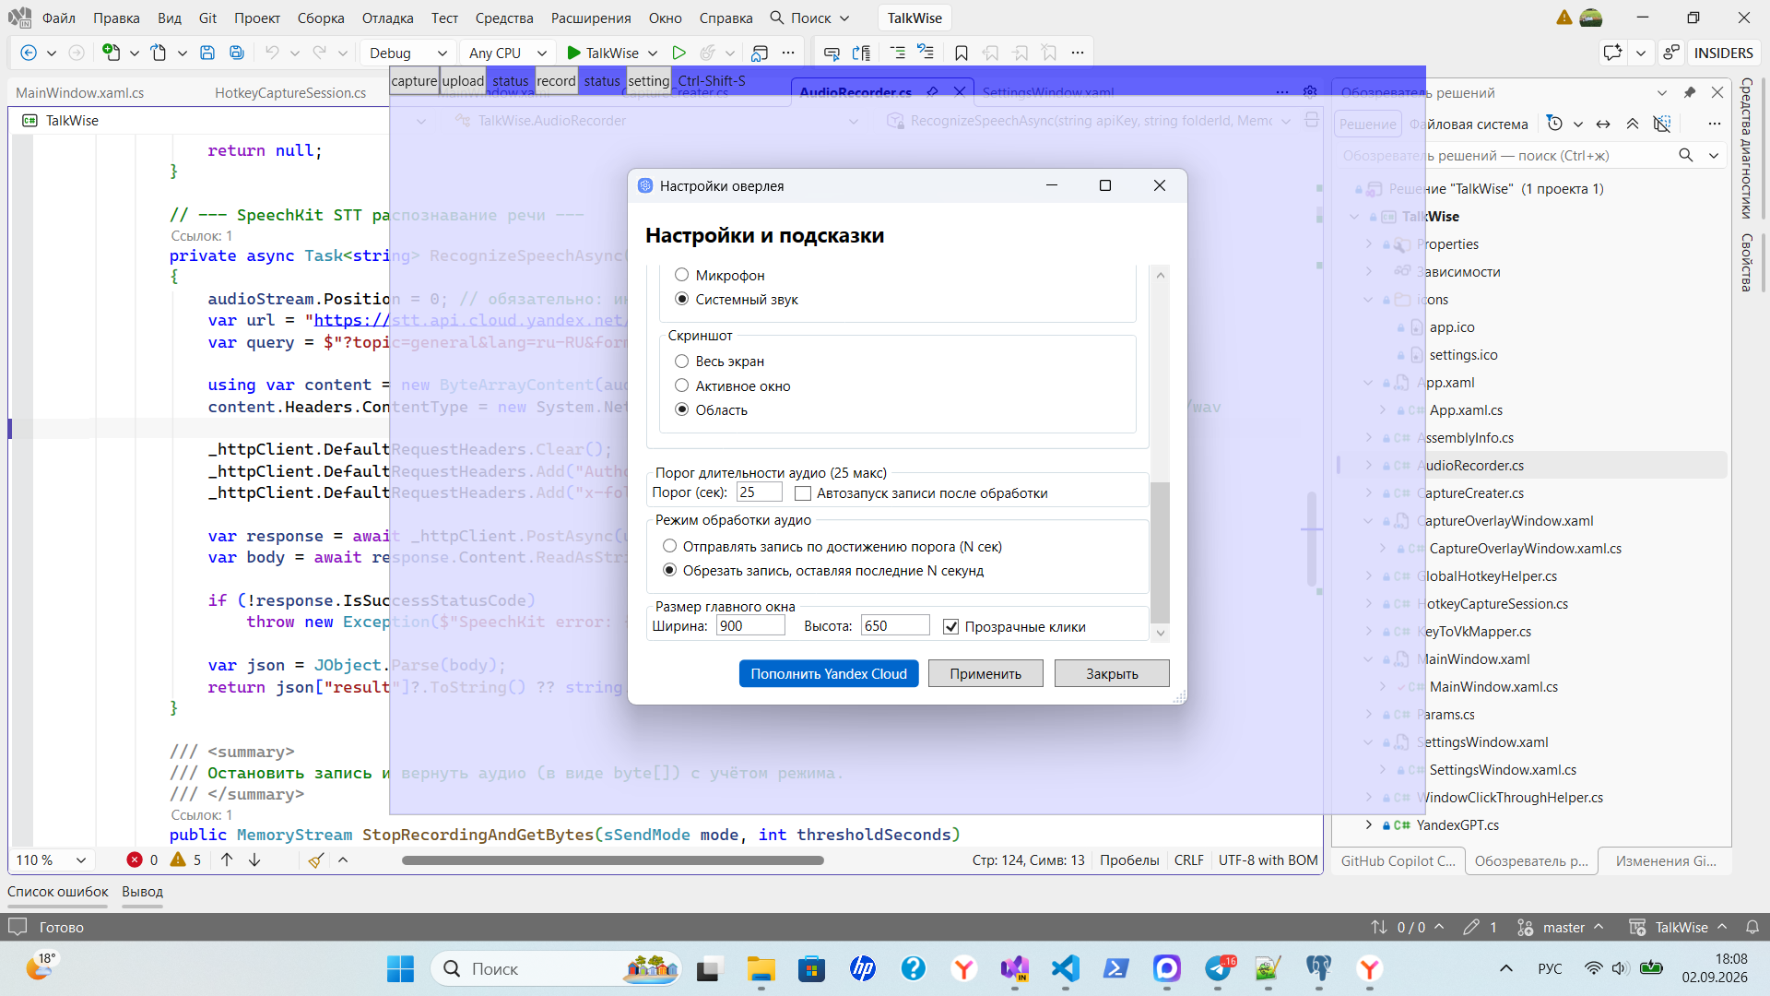The height and width of the screenshot is (996, 1770).
Task: Click the collapse all icon in Solution Explorer
Action: [x=1633, y=124]
